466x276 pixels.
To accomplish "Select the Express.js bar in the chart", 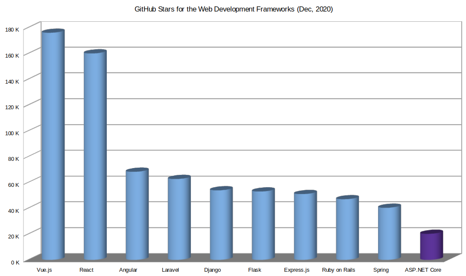I will click(305, 225).
